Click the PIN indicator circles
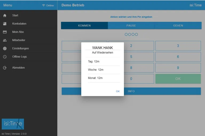Viewport: 205px width, 136px height. [131, 34]
